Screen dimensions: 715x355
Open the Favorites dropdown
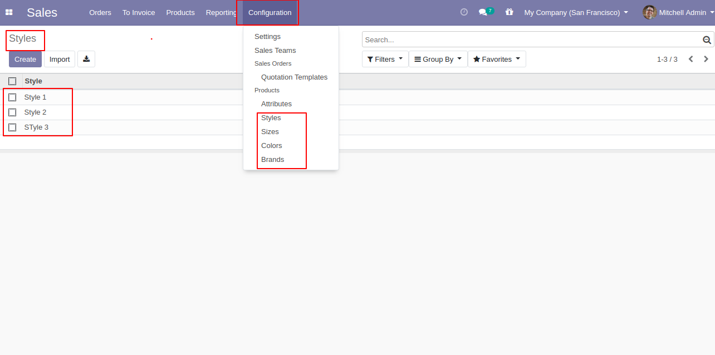(x=497, y=59)
